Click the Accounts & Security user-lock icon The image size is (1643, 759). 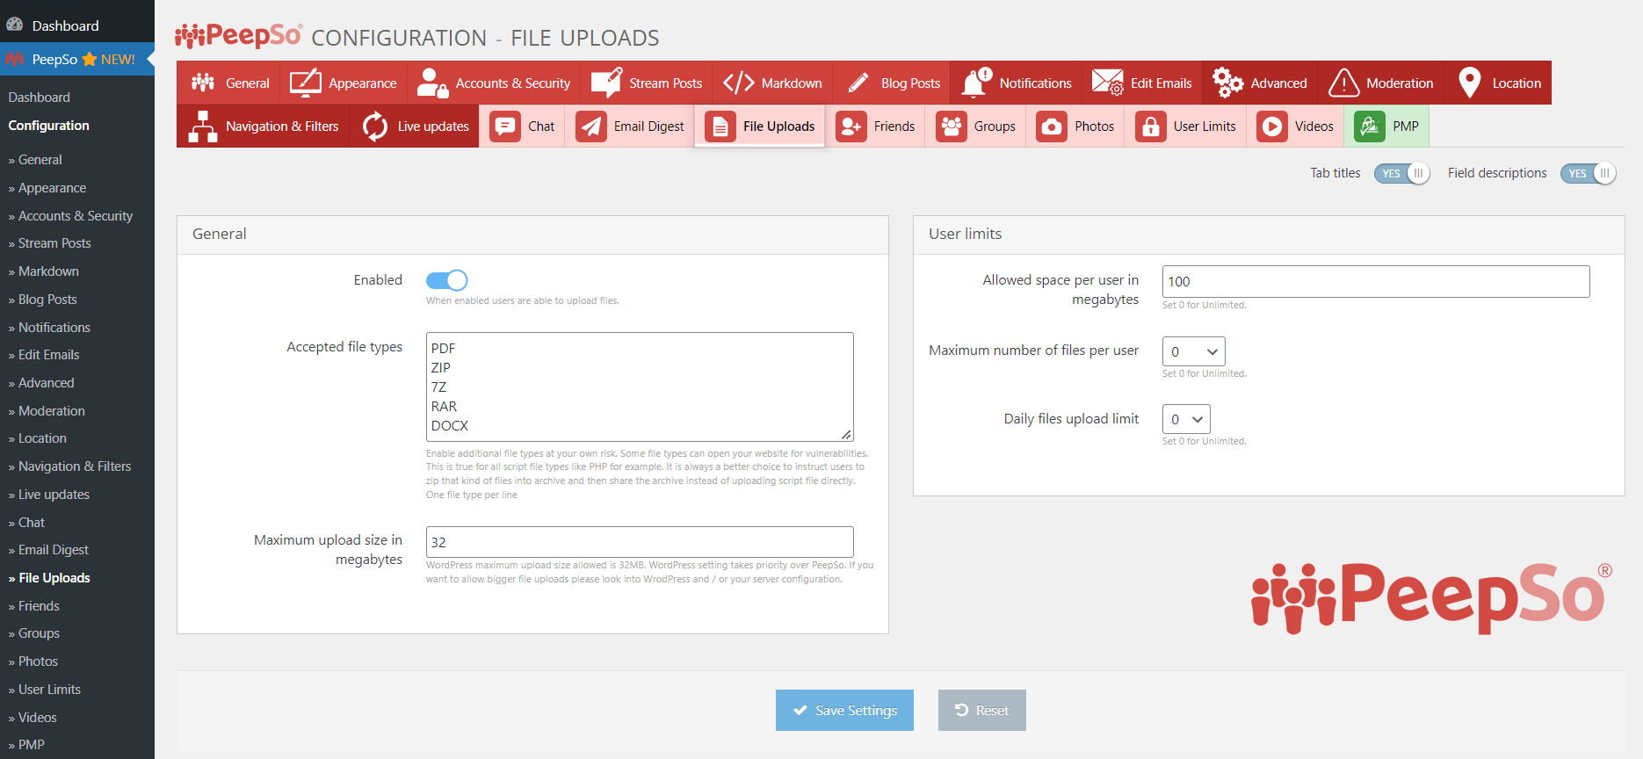click(x=432, y=83)
